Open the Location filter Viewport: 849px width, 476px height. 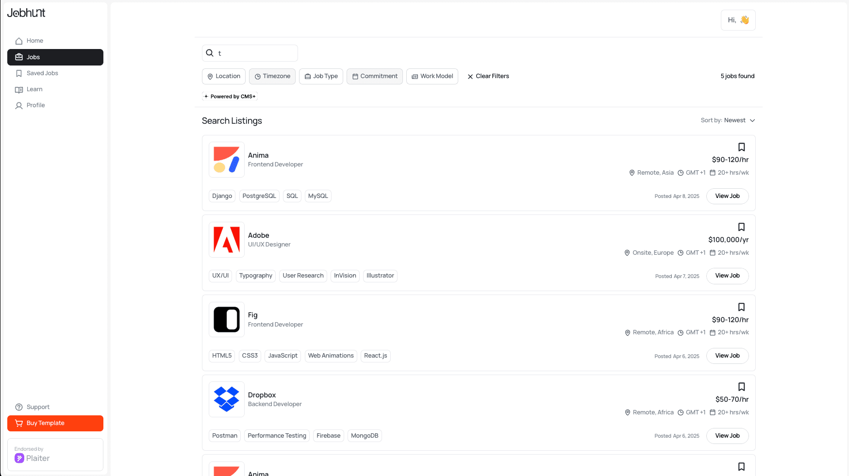point(223,76)
